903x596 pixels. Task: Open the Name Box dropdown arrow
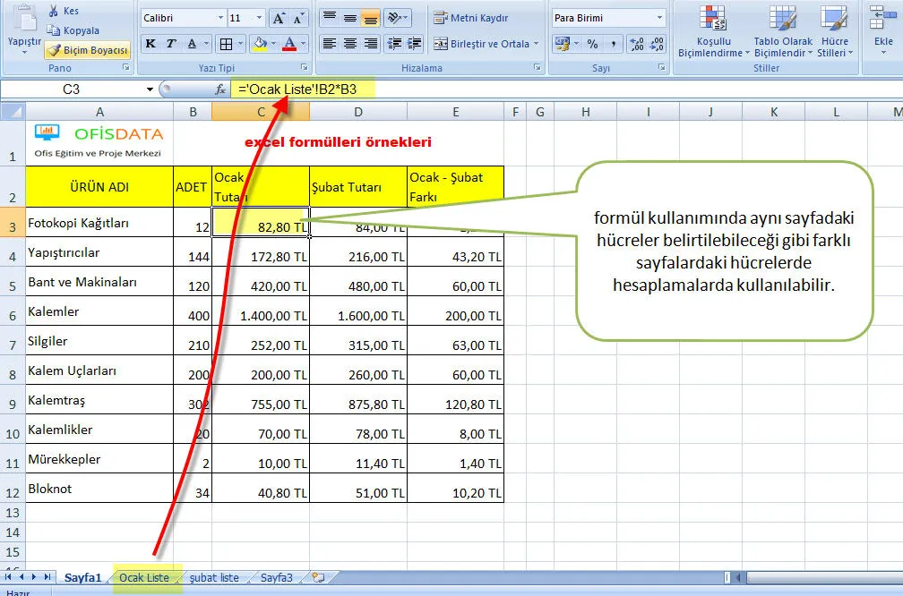150,89
